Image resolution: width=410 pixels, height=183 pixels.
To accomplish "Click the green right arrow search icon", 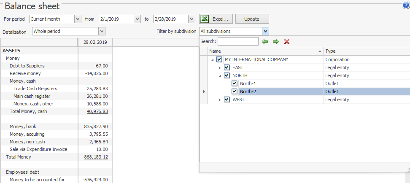I will pos(276,41).
